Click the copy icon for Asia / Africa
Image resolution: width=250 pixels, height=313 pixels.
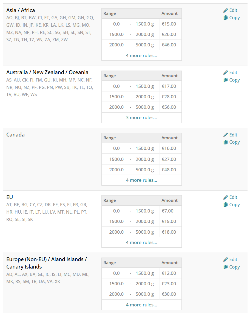click(226, 18)
